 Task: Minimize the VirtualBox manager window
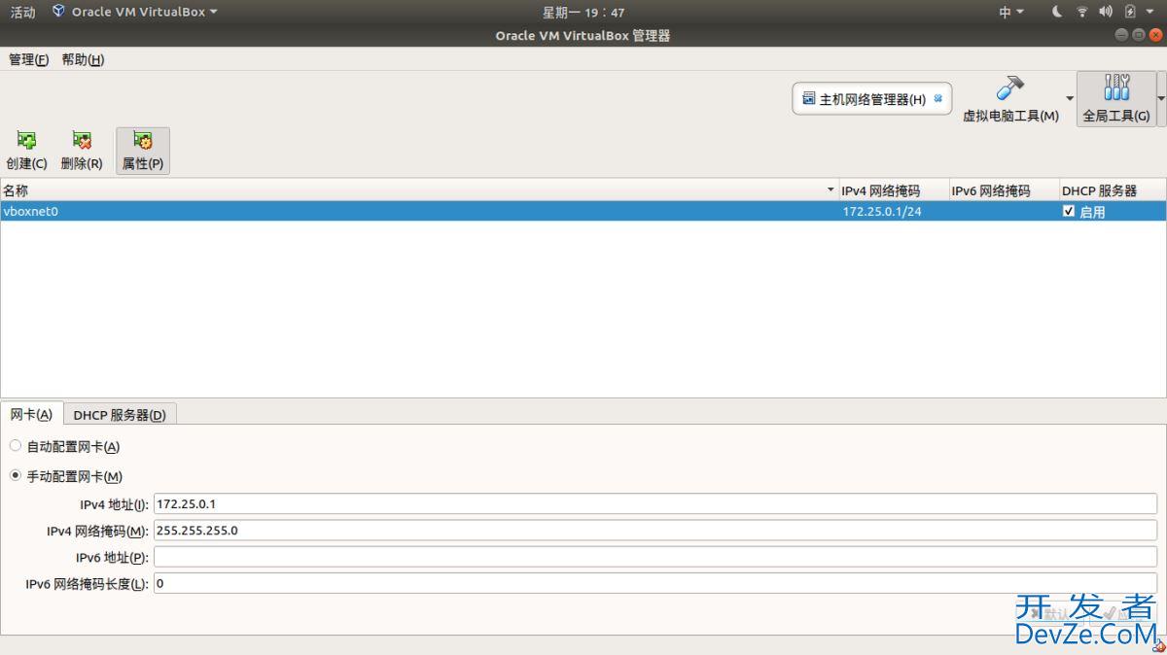click(x=1122, y=35)
